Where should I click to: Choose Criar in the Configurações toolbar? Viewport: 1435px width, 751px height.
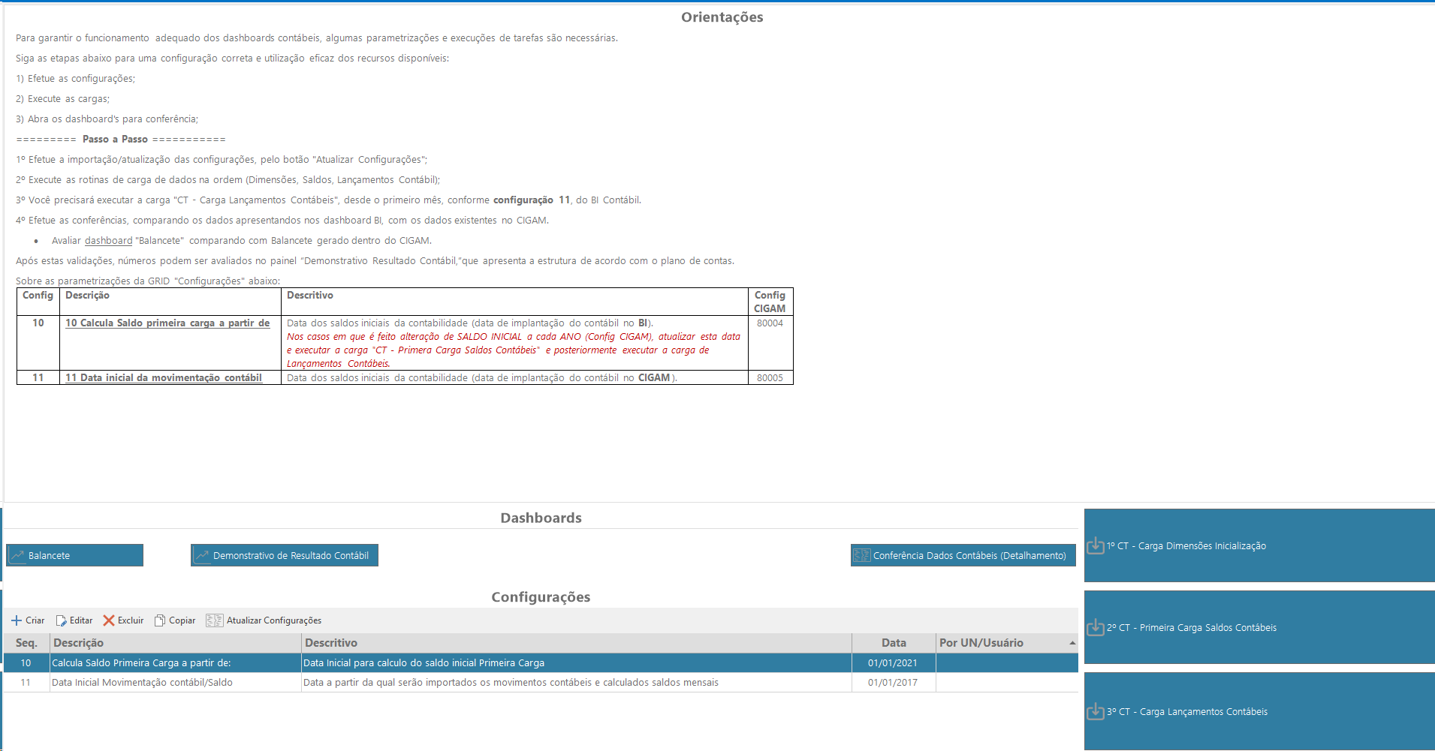pyautogui.click(x=28, y=620)
